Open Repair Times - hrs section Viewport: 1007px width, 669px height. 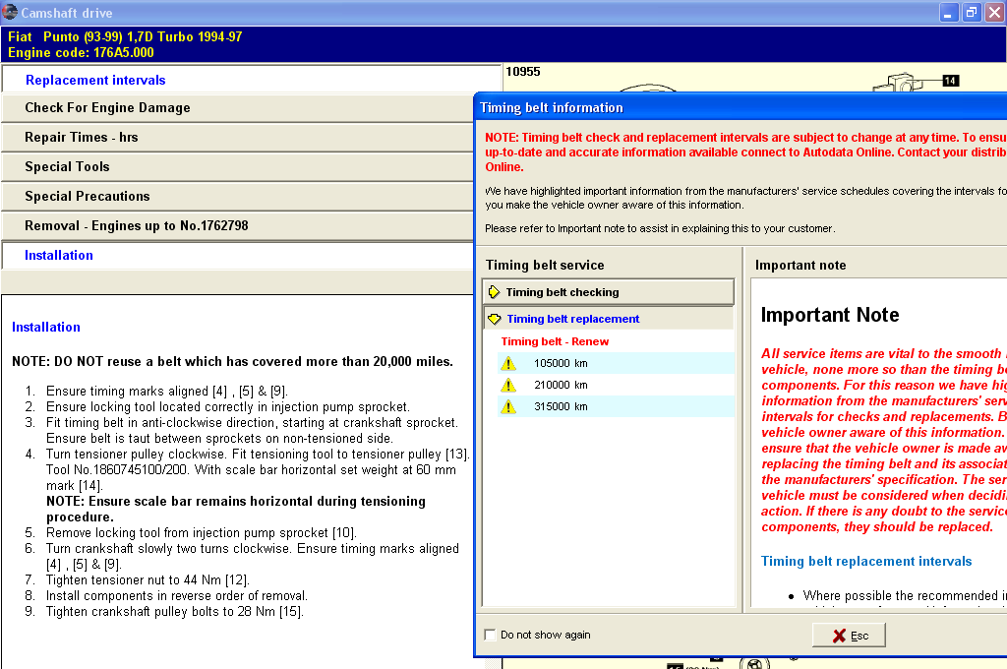[x=238, y=138]
